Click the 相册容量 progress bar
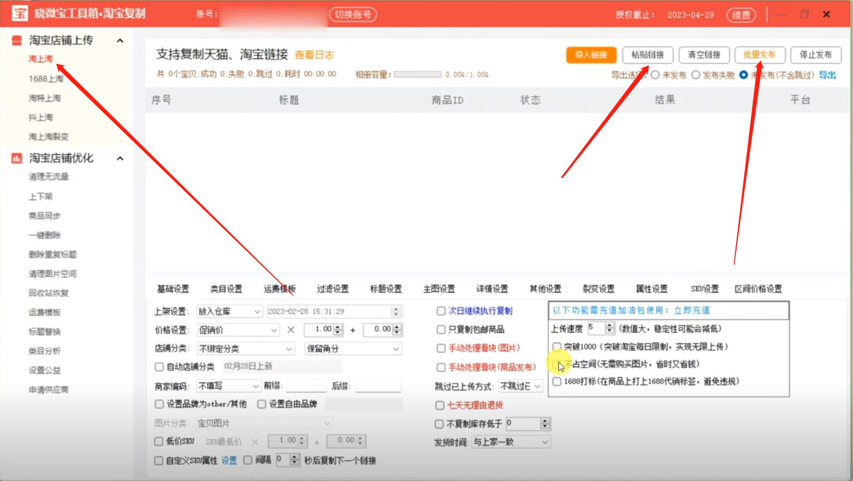This screenshot has height=481, width=853. click(x=417, y=74)
